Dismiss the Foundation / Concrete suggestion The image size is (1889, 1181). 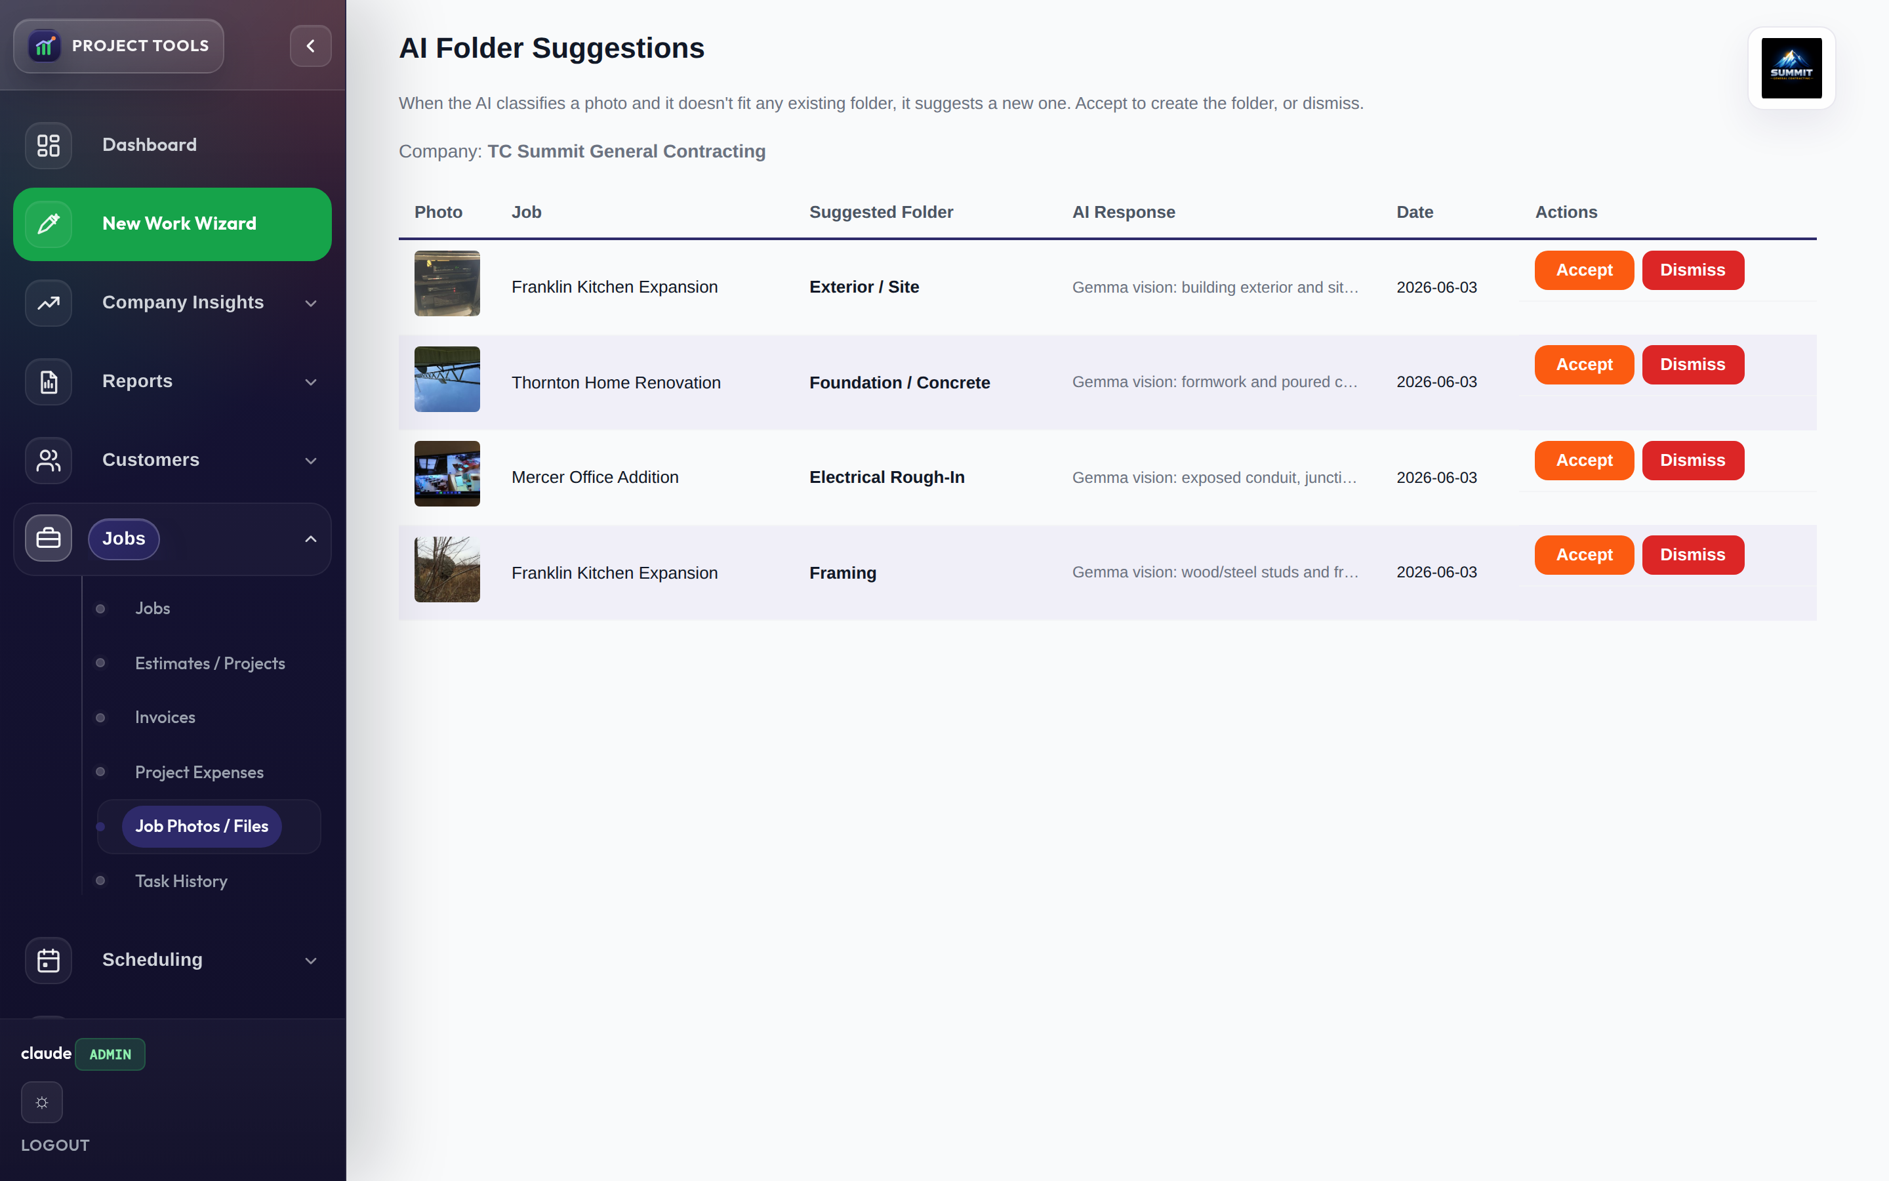click(1692, 365)
